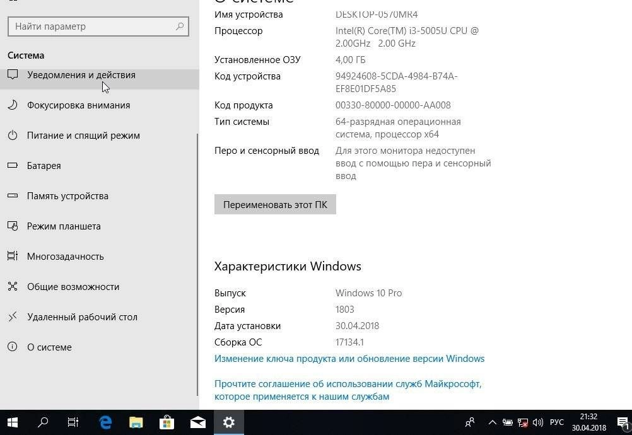
Task: Open the Windows Start menu
Action: coord(13,422)
